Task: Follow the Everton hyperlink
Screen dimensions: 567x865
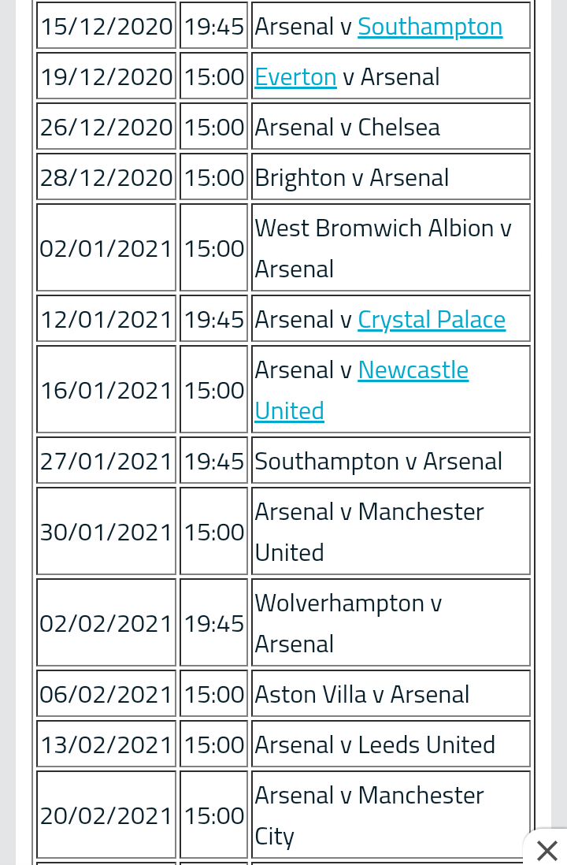Action: click(295, 76)
